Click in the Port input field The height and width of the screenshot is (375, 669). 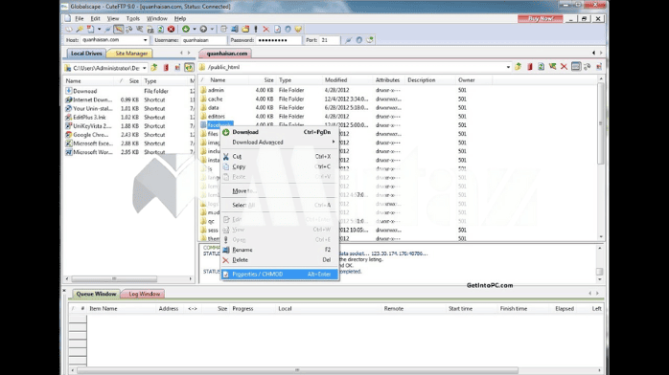point(330,40)
